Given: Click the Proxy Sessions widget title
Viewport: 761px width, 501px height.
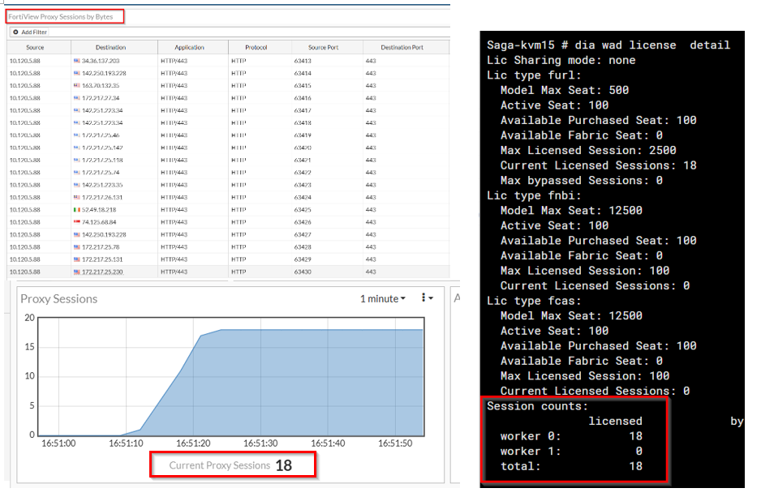Looking at the screenshot, I should tap(58, 299).
